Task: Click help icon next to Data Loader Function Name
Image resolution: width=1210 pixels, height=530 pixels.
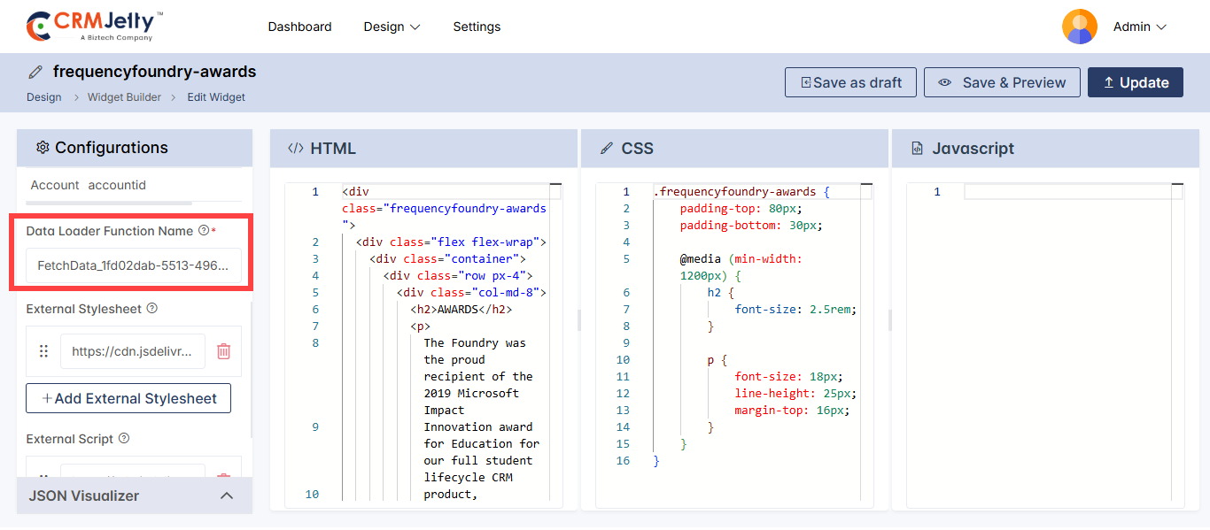Action: pos(204,231)
